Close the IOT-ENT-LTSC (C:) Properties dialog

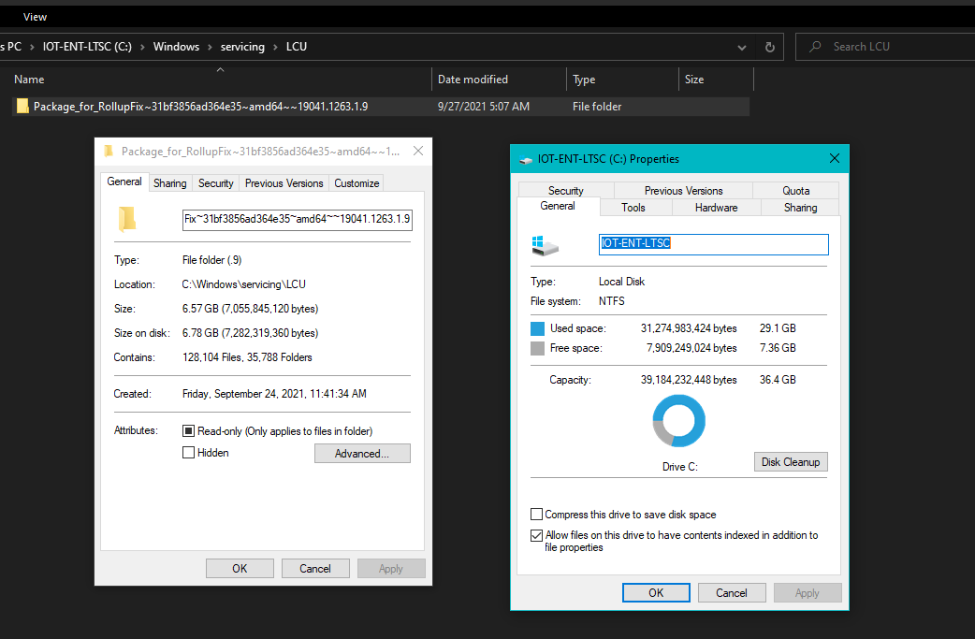(x=835, y=158)
